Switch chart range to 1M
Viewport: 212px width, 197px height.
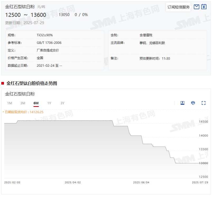tap(9, 103)
